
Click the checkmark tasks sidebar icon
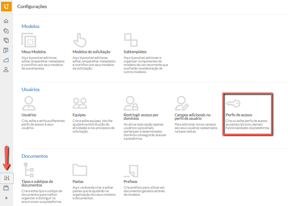click(x=6, y=30)
